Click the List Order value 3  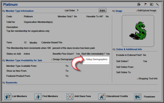pos(78,10)
